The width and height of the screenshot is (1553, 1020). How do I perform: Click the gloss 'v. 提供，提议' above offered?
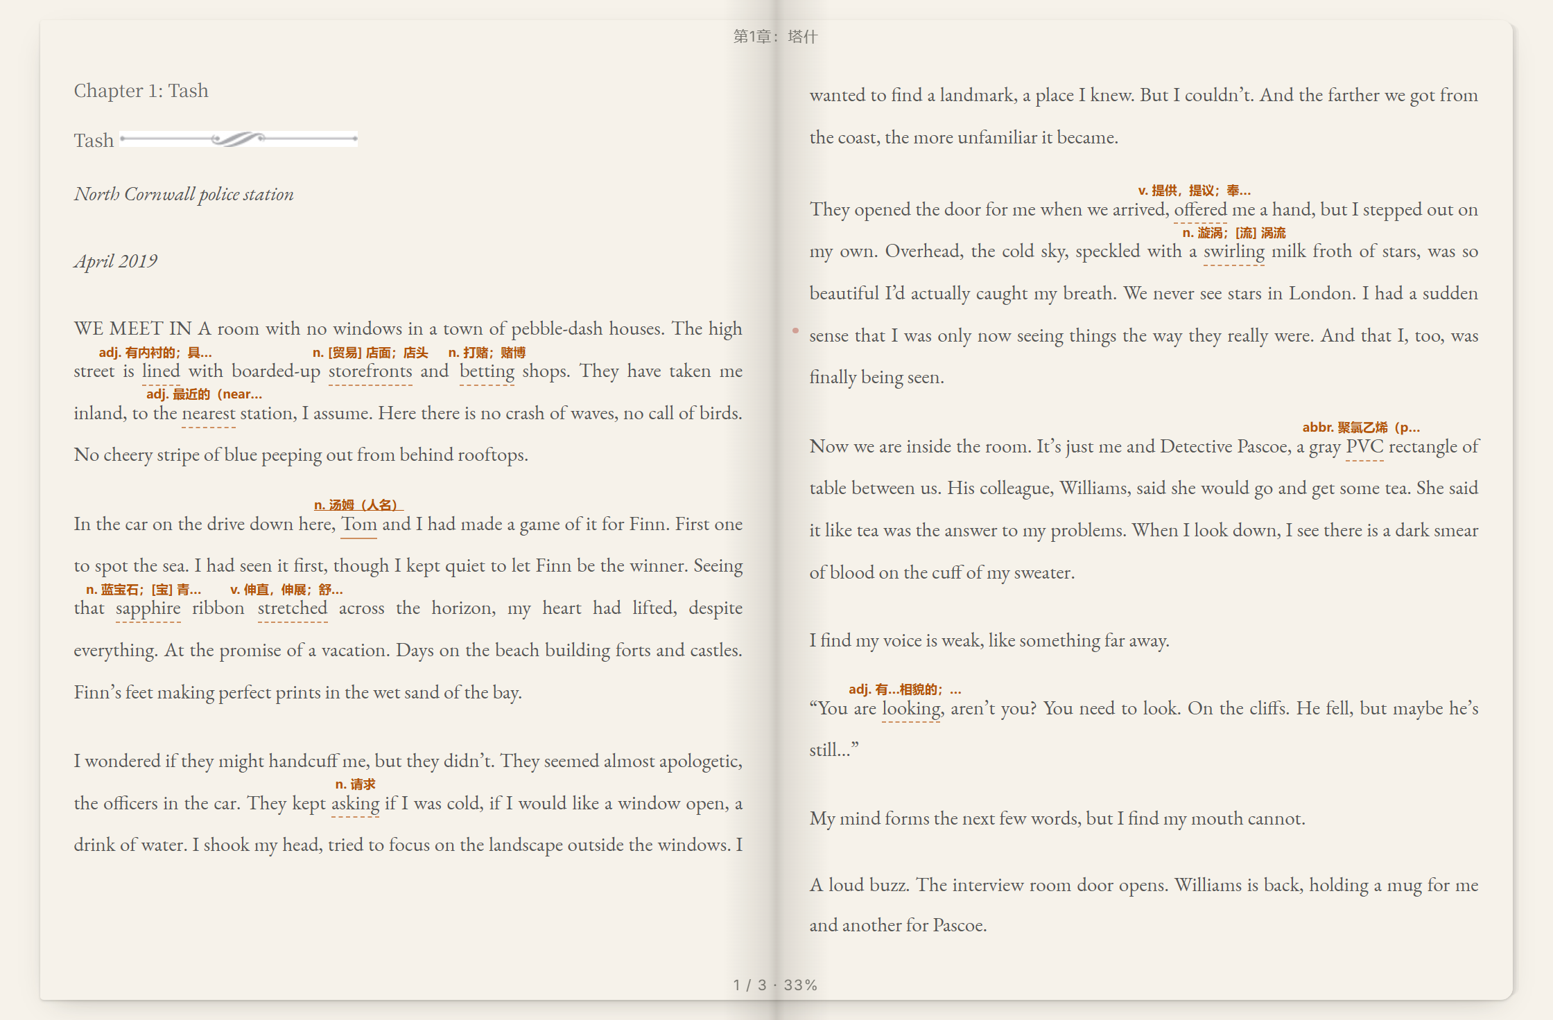[1195, 191]
